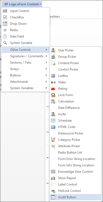103x202 pixels.
Task: Click the Content Picker document icon
Action: click(x=53, y=63)
